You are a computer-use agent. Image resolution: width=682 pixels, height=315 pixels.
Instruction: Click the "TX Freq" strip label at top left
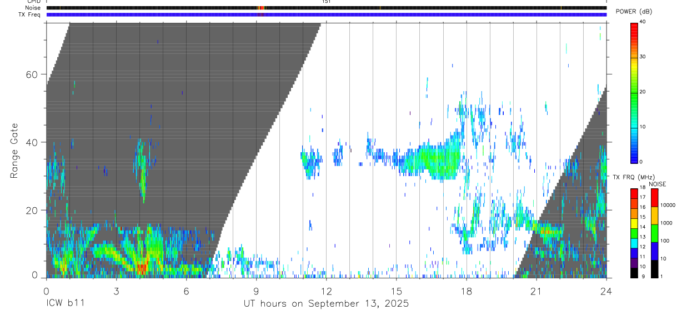(x=30, y=14)
